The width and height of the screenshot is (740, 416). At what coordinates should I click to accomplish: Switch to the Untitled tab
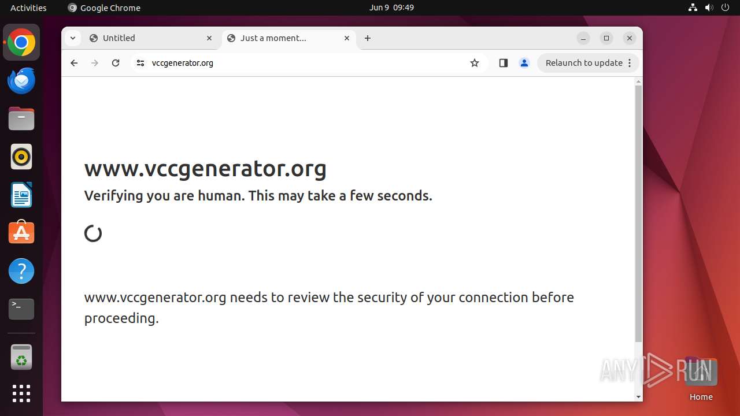pyautogui.click(x=151, y=38)
